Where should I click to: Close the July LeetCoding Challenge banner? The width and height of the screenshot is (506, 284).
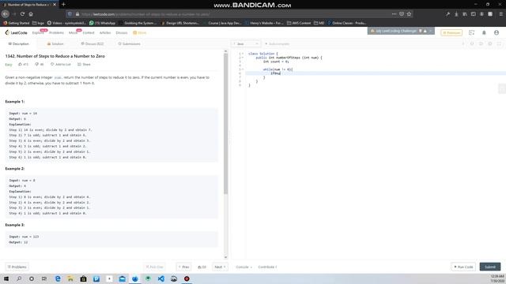(430, 31)
